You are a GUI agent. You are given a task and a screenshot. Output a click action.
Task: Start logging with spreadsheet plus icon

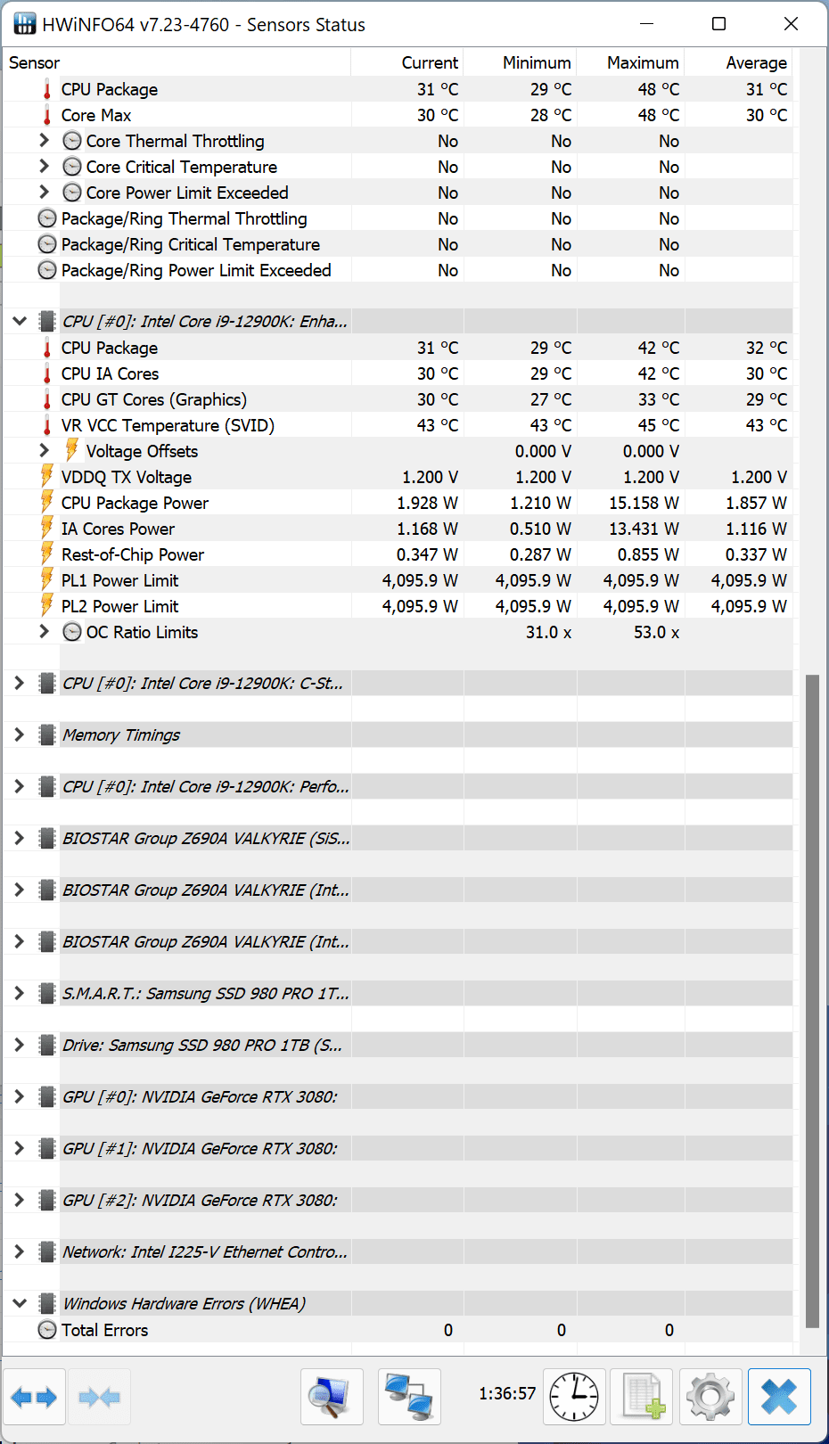coord(642,1397)
